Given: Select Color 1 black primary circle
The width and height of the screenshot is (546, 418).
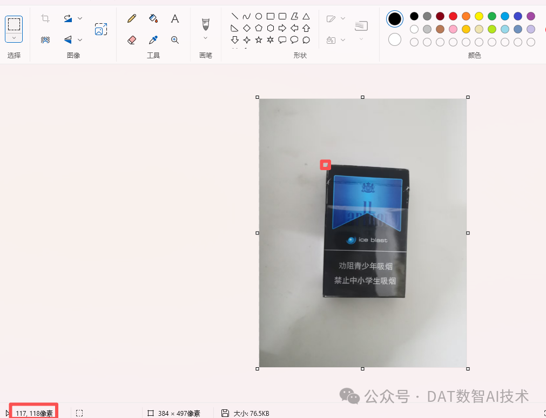Looking at the screenshot, I should pos(395,19).
